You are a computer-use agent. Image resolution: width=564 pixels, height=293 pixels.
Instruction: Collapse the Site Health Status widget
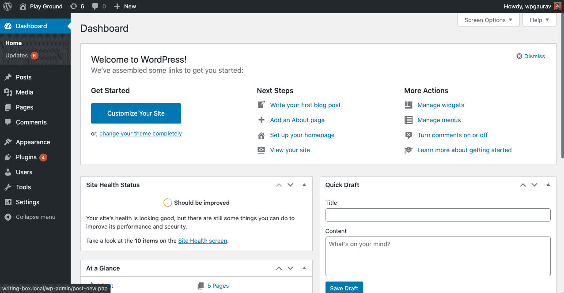click(304, 184)
